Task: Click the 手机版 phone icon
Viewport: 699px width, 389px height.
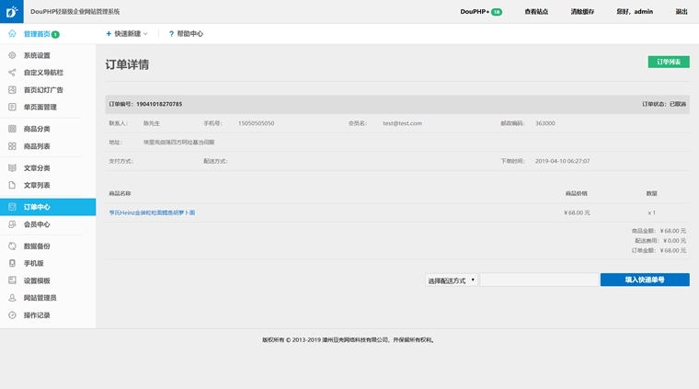Action: [x=12, y=263]
